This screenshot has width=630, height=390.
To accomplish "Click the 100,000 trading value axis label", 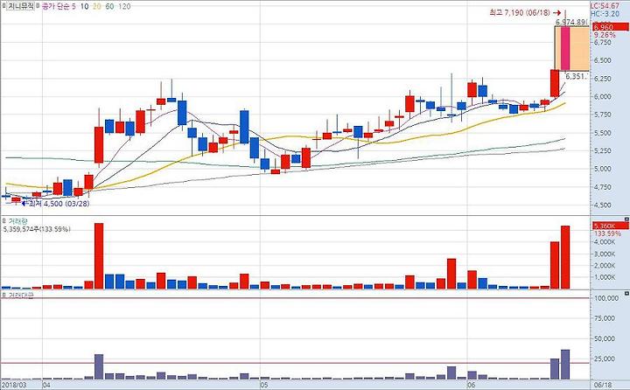I will coord(605,298).
